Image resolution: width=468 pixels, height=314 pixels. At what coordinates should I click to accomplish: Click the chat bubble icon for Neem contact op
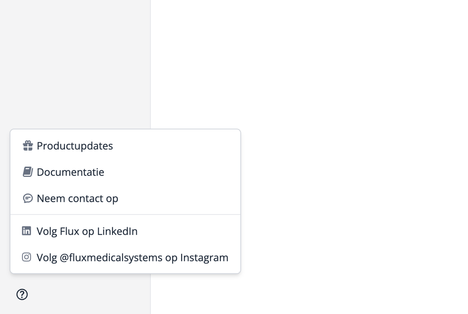[27, 198]
